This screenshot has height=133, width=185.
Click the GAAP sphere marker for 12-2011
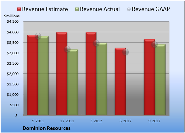(x=67, y=49)
